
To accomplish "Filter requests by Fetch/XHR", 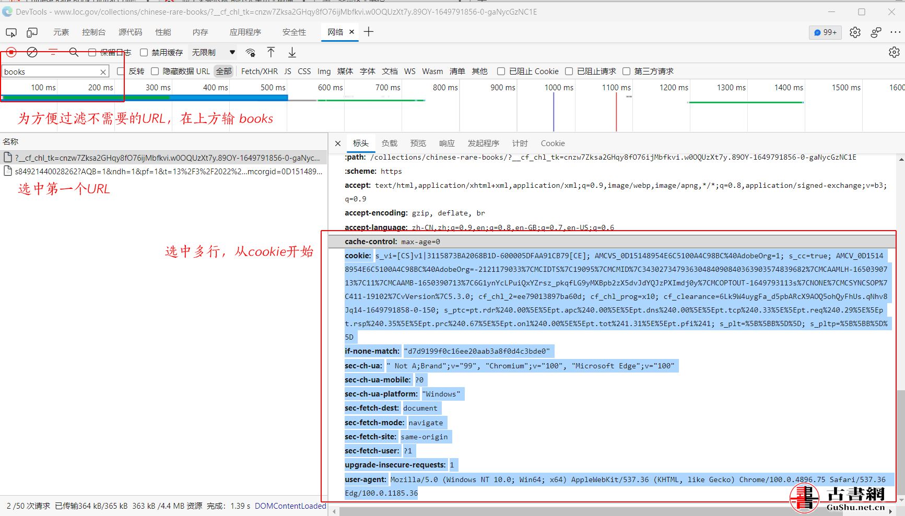I will coord(260,71).
